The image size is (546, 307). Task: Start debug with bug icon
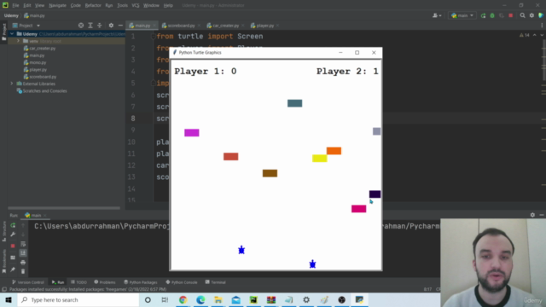point(492,15)
